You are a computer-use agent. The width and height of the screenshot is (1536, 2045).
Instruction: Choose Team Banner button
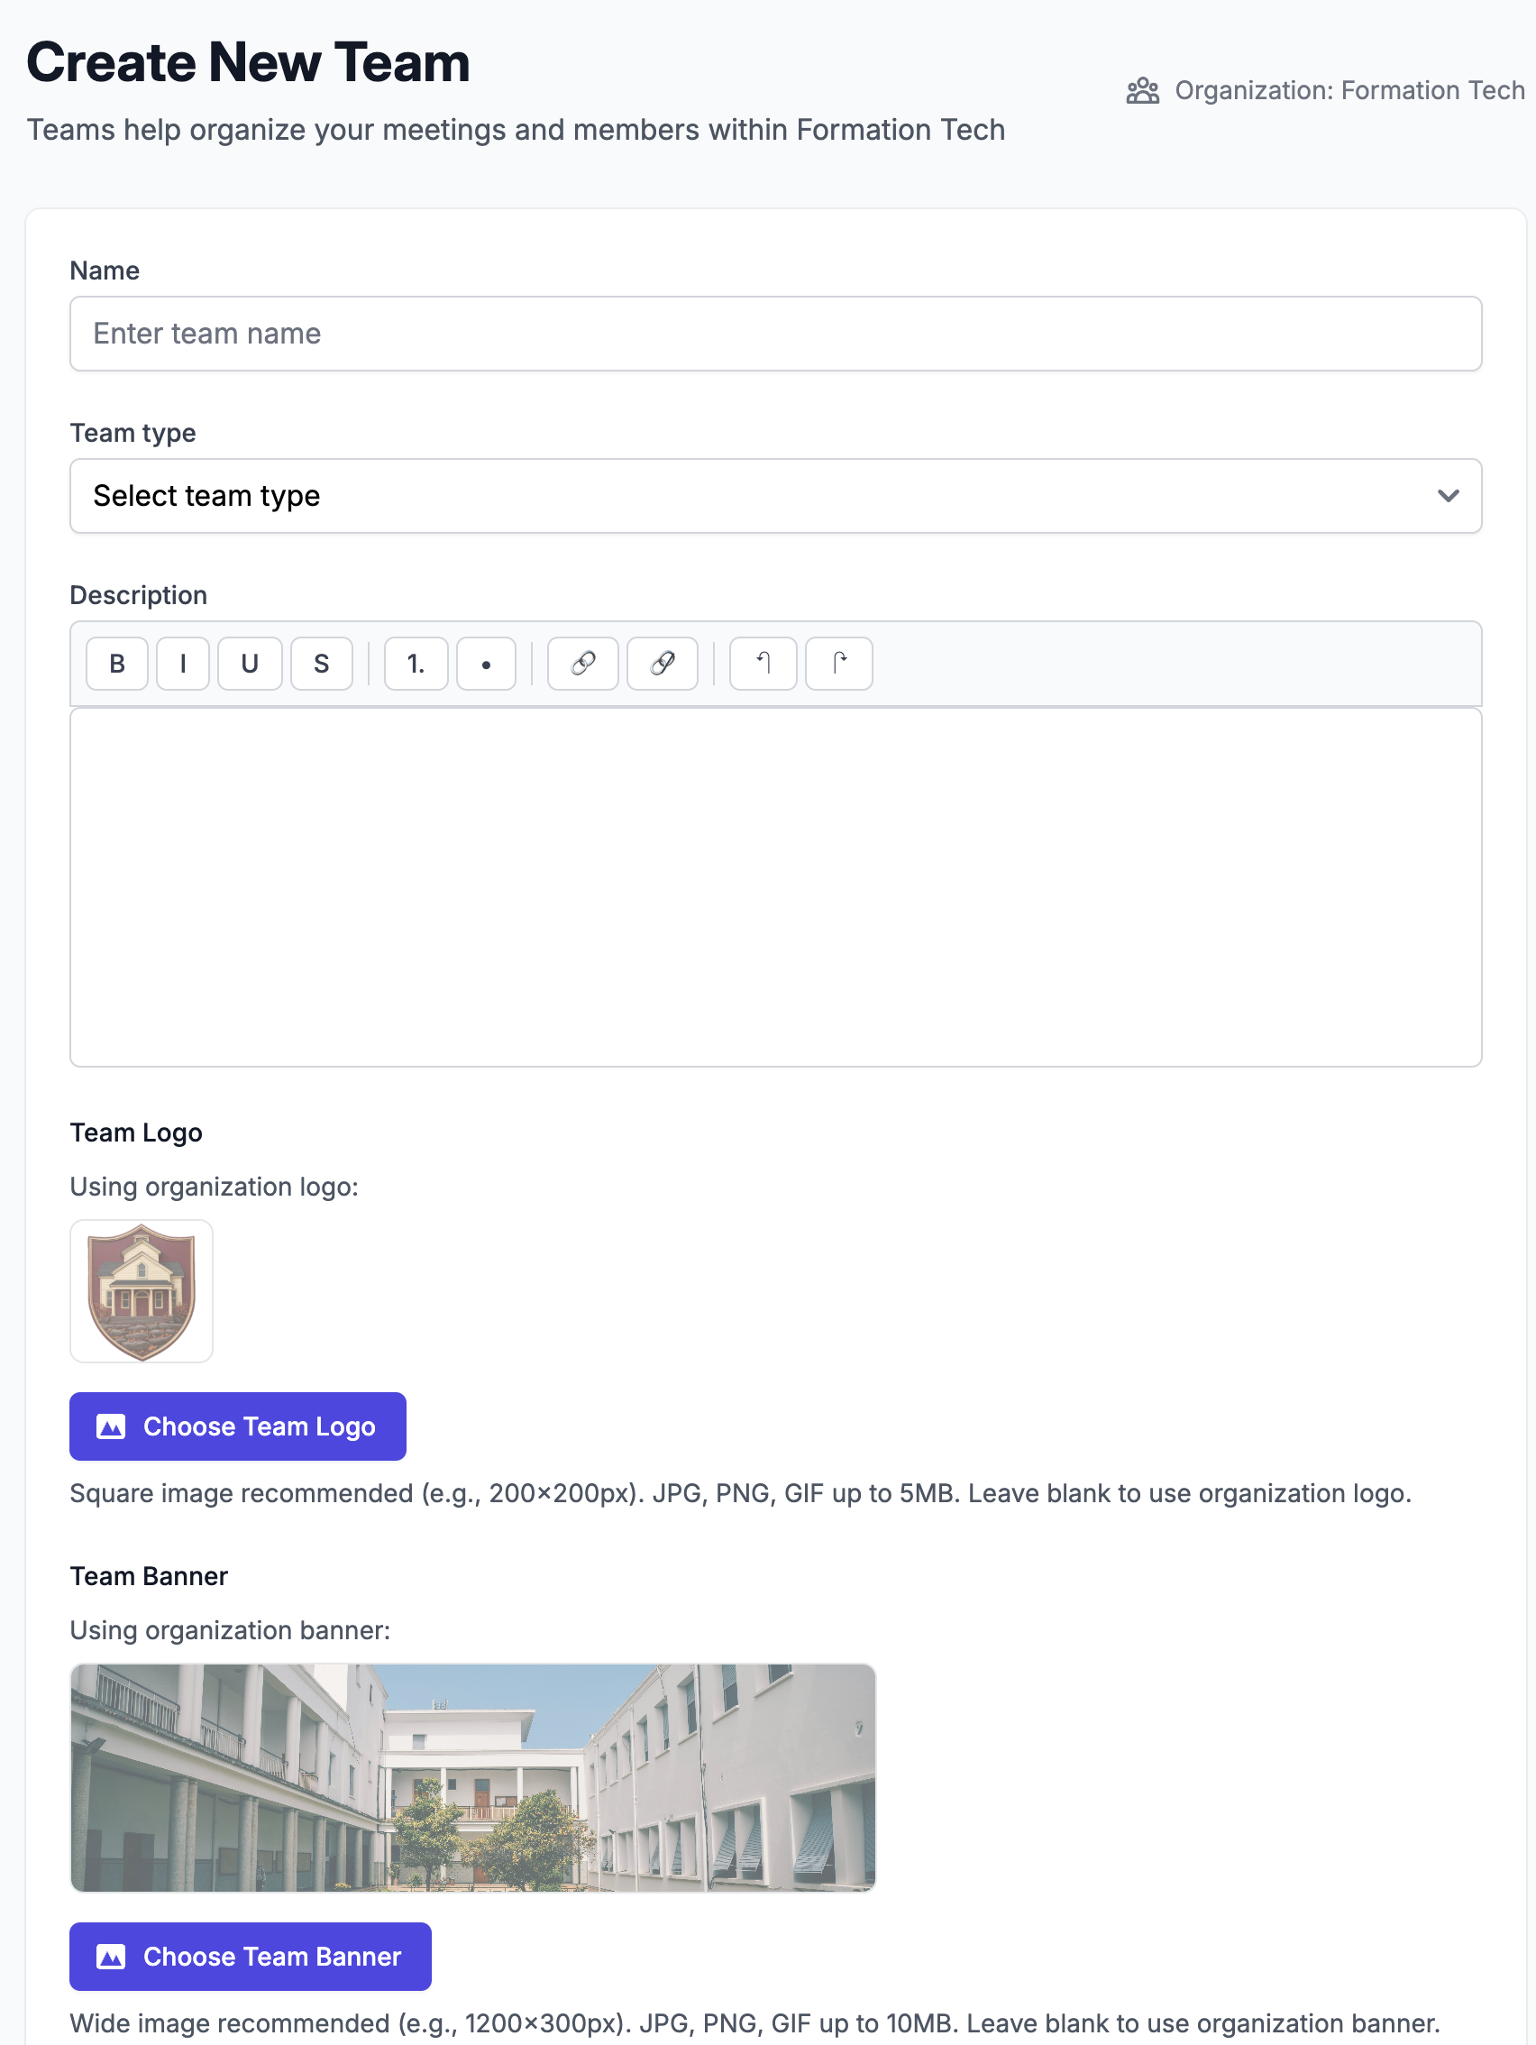[251, 1957]
